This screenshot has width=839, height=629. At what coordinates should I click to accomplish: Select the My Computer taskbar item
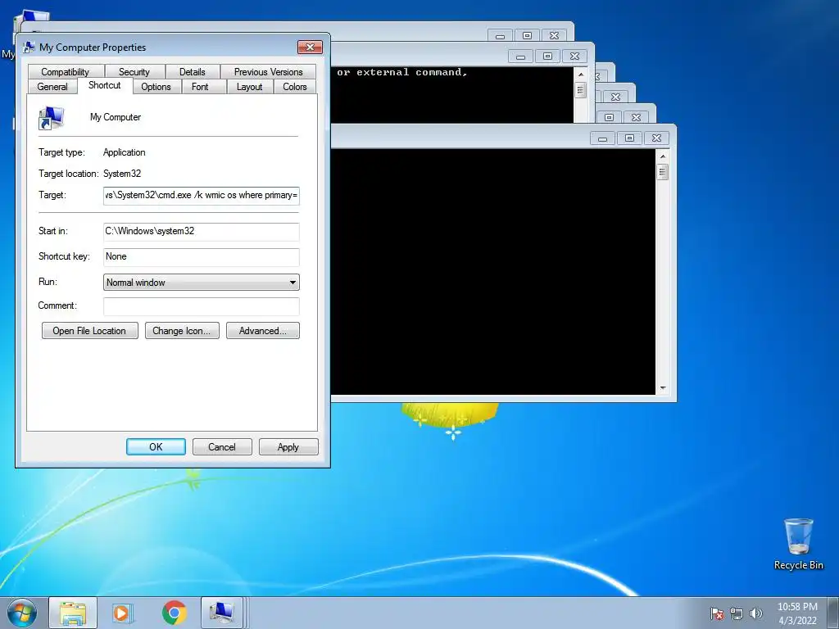(x=222, y=613)
